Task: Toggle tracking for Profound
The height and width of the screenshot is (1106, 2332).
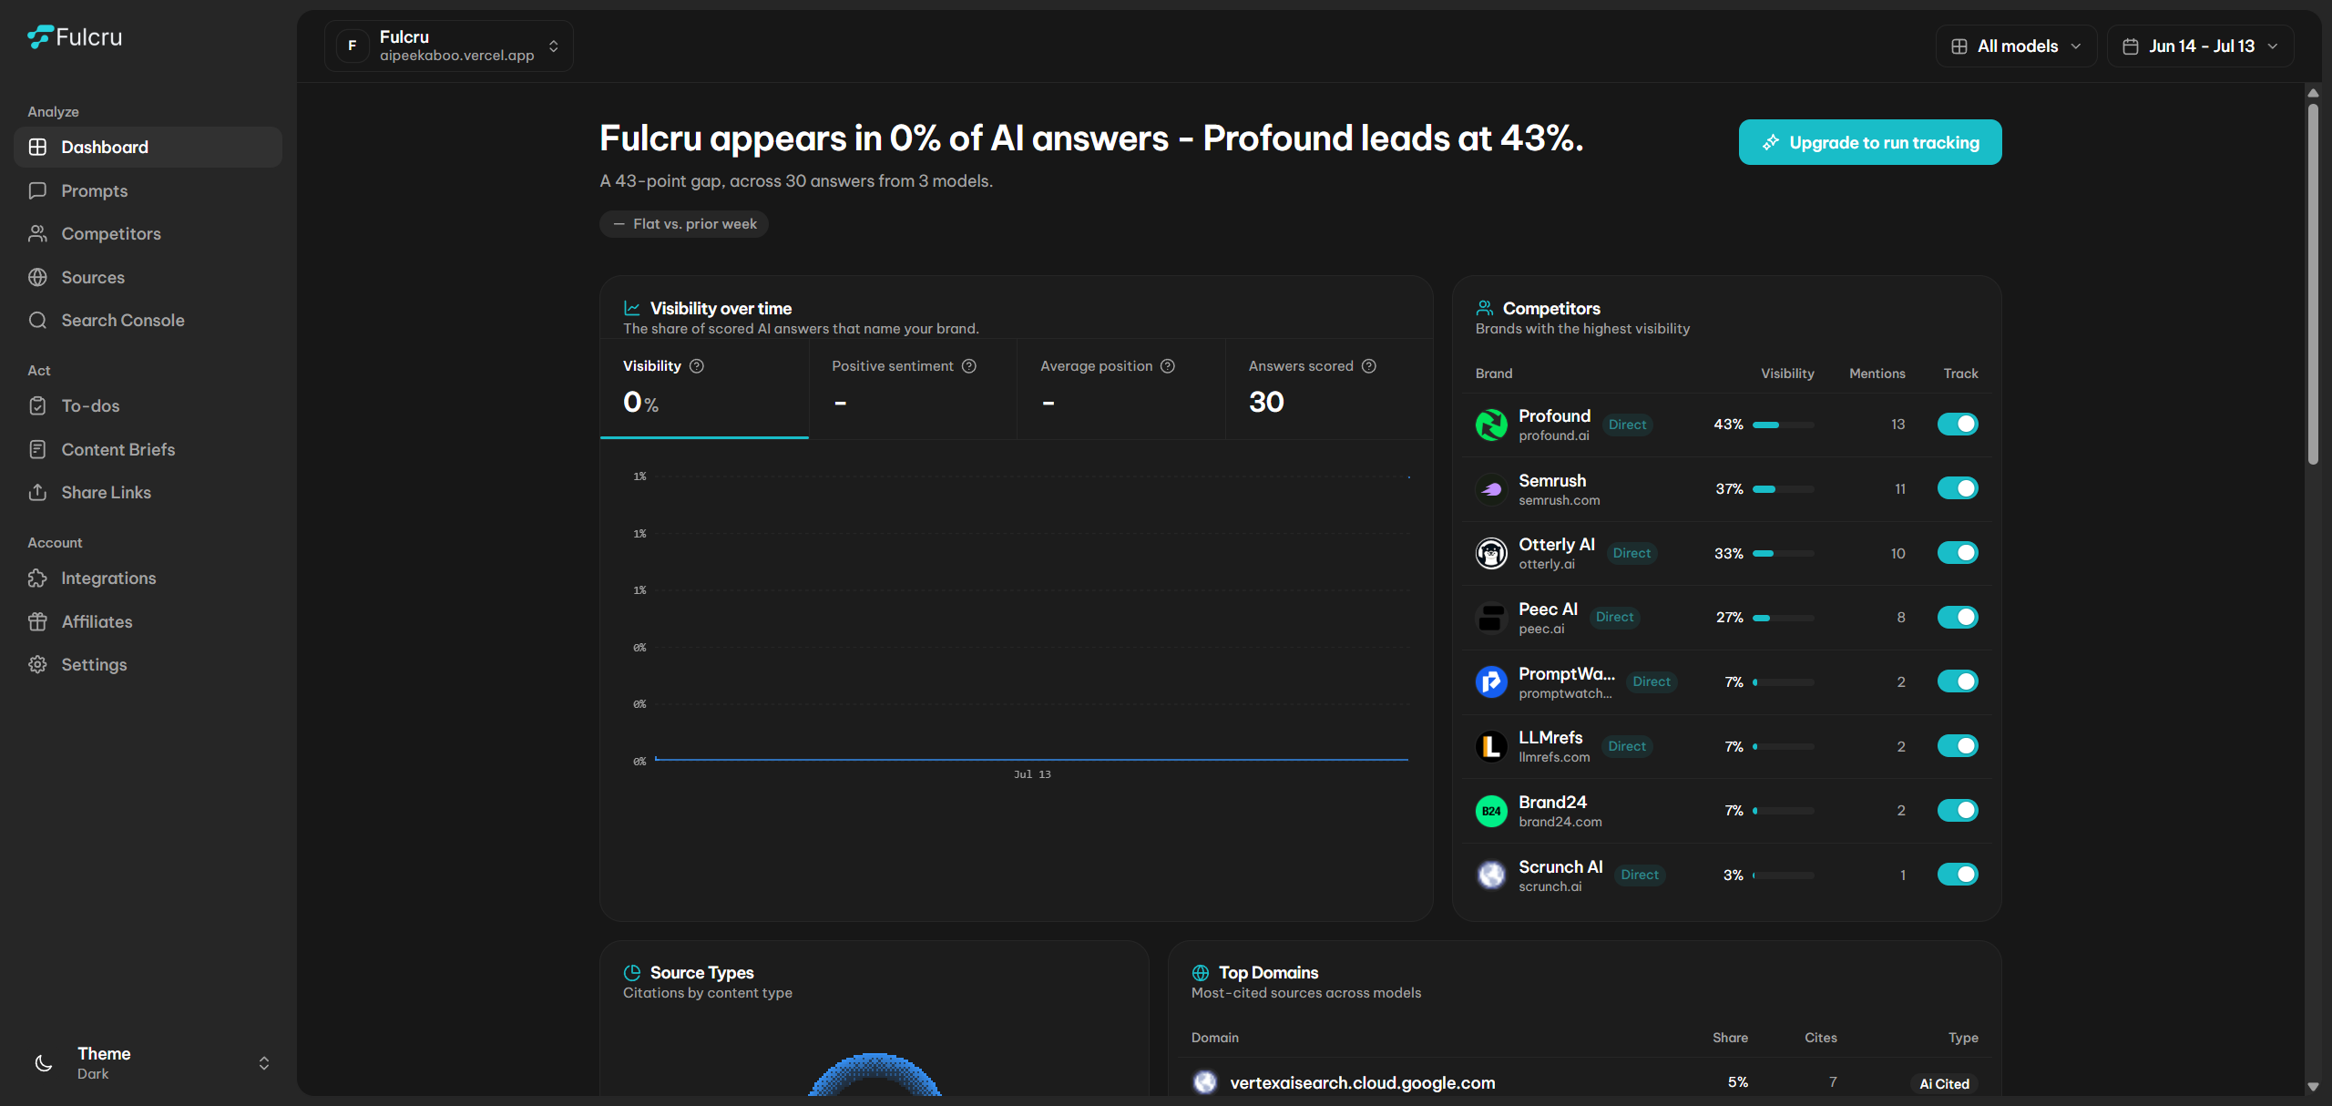Action: tap(1958, 424)
